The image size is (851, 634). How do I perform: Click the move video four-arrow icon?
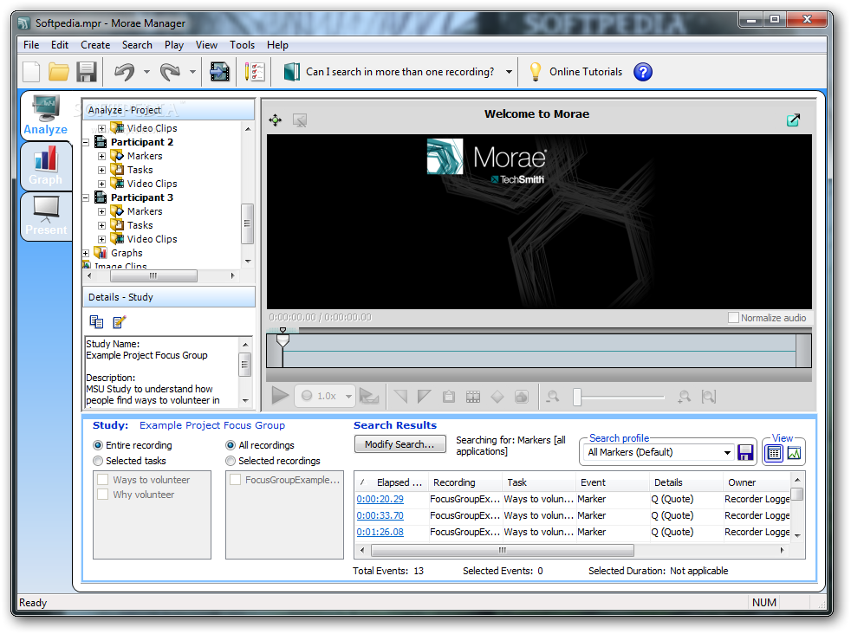tap(276, 120)
